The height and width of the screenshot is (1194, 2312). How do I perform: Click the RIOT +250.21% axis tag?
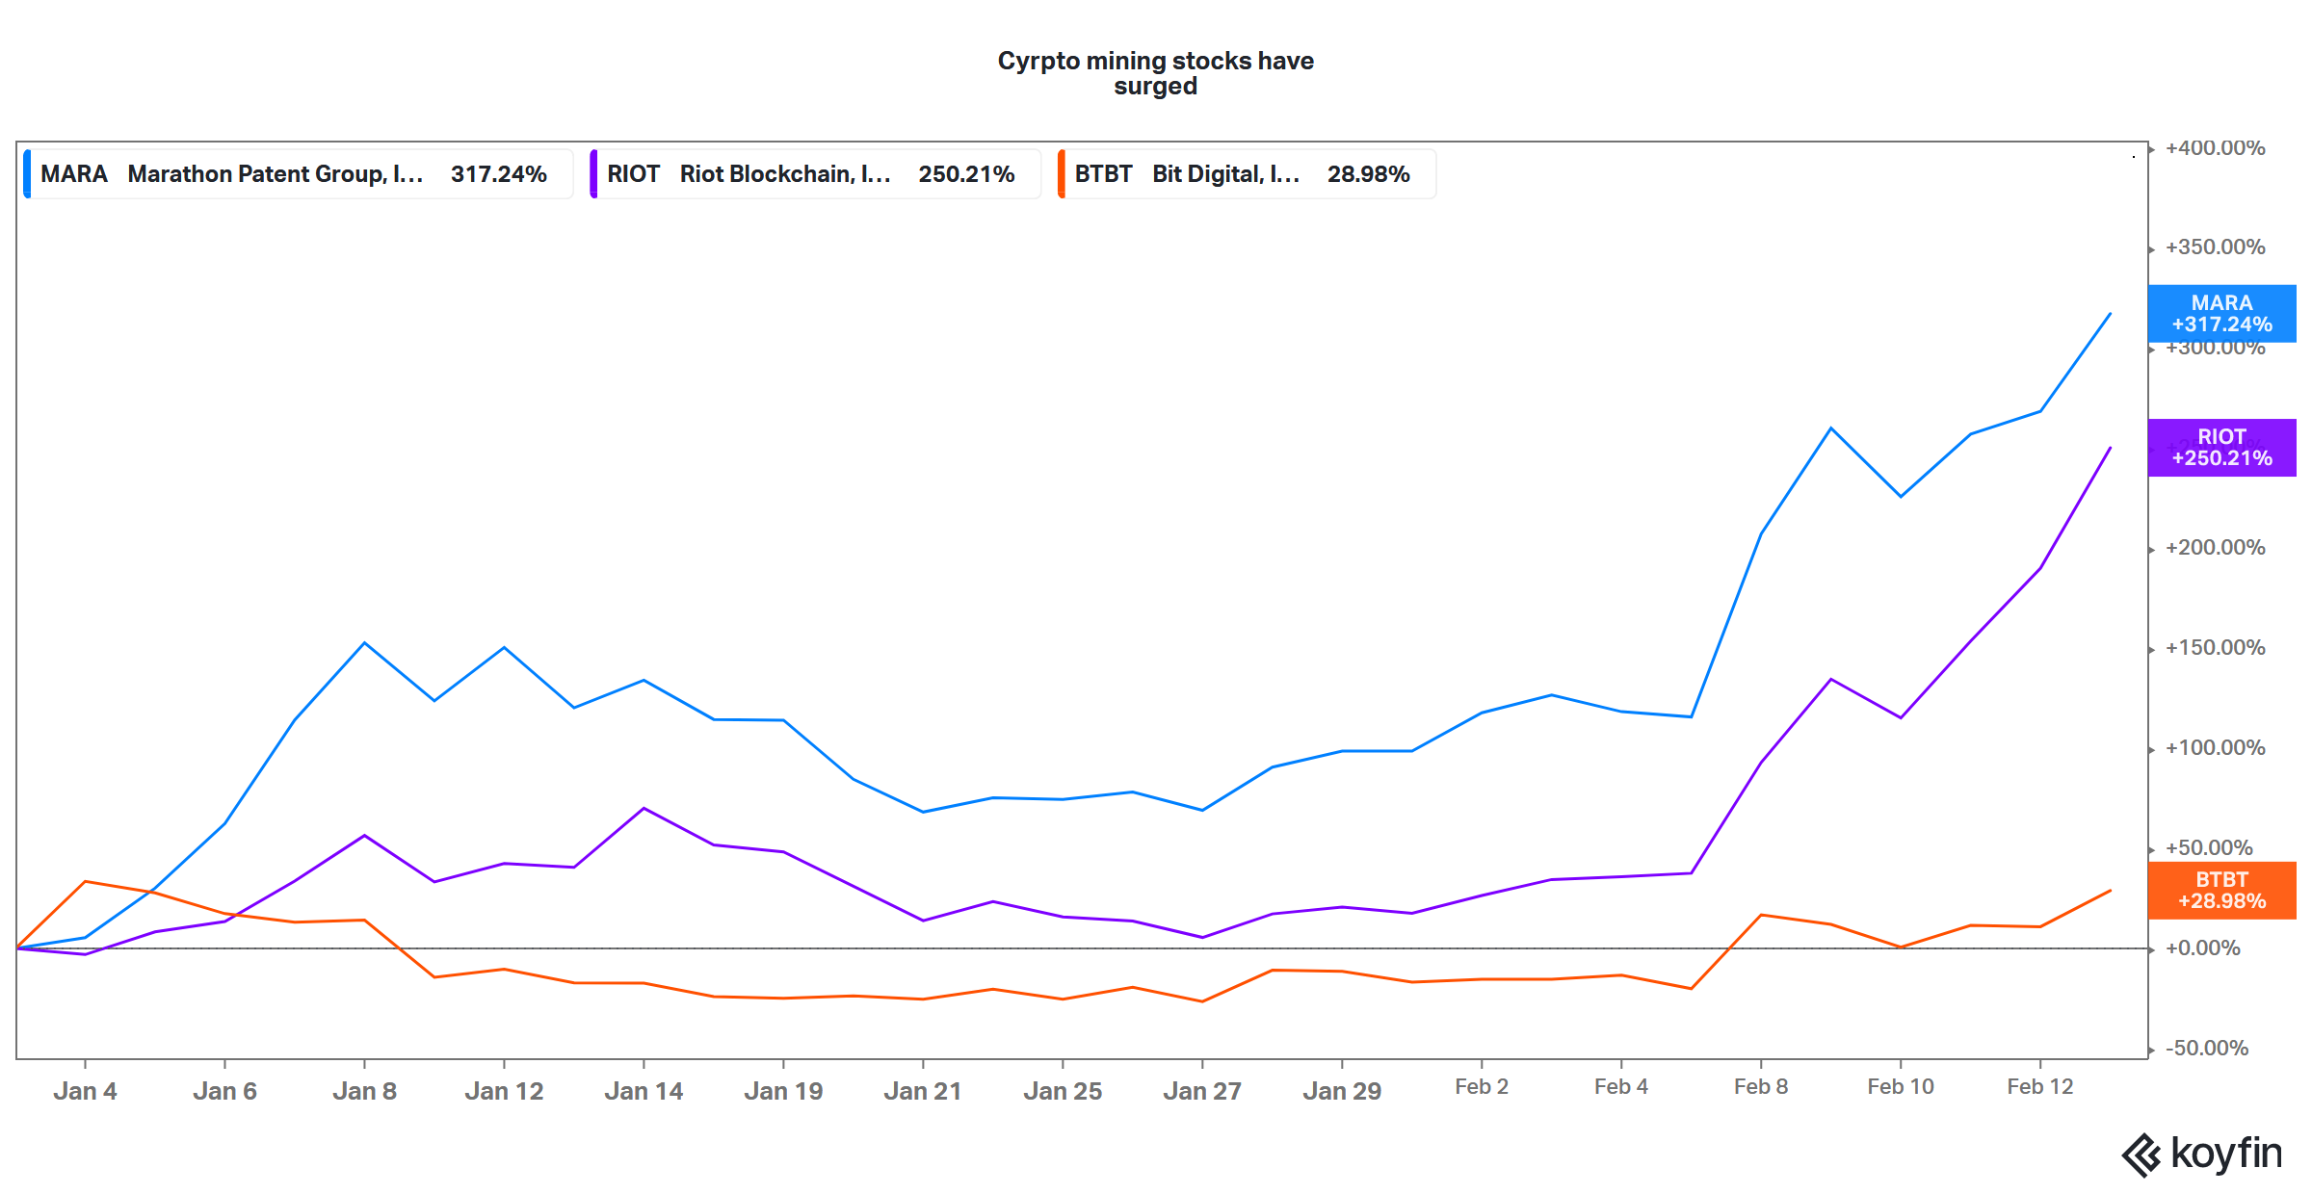pos(2221,448)
